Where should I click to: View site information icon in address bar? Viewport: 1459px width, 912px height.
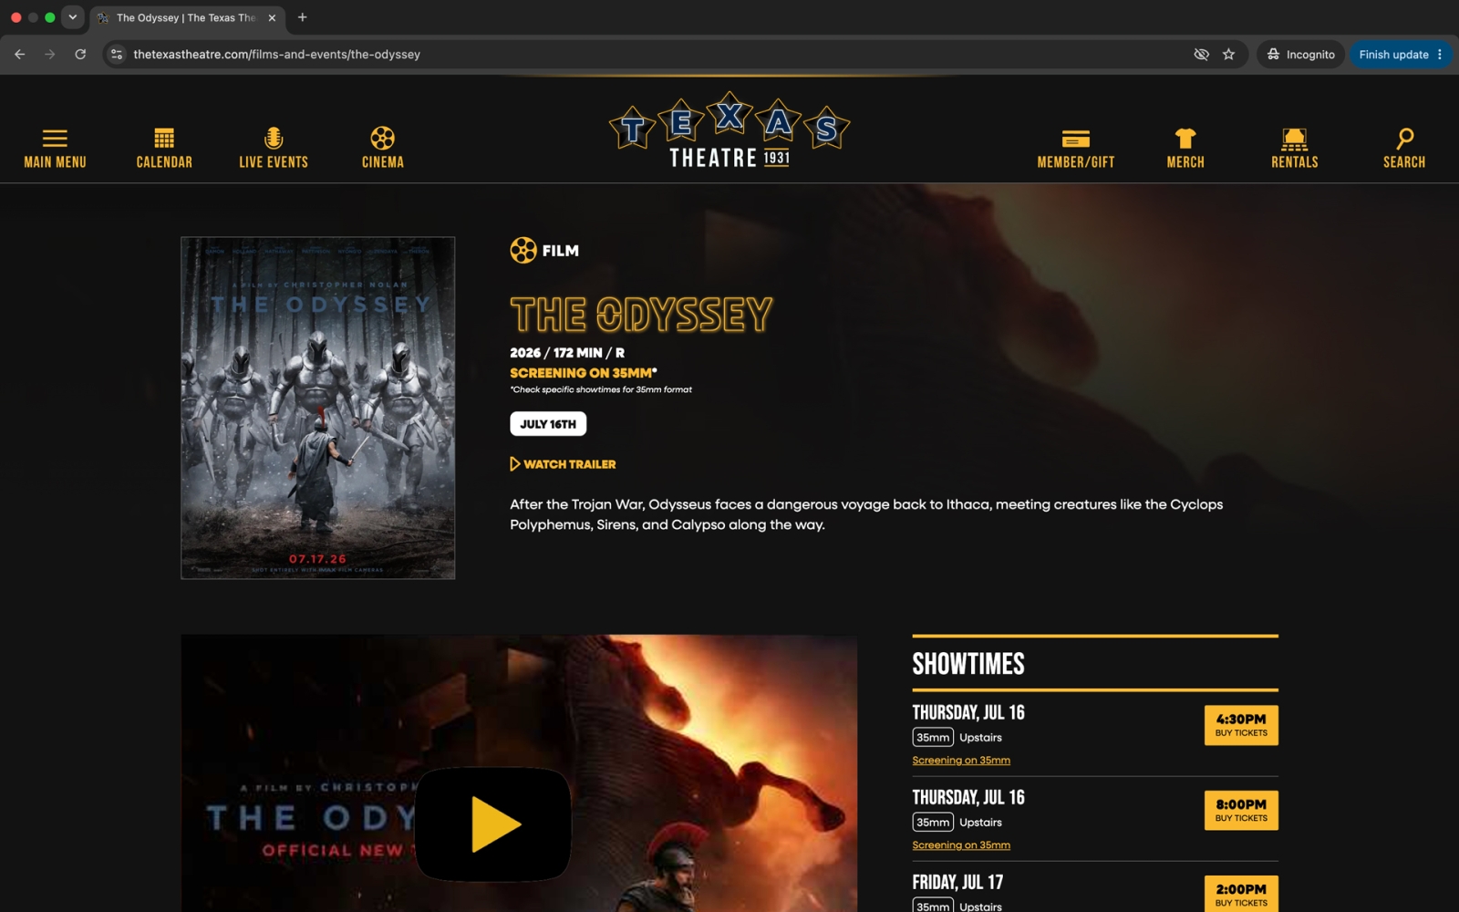pos(117,55)
